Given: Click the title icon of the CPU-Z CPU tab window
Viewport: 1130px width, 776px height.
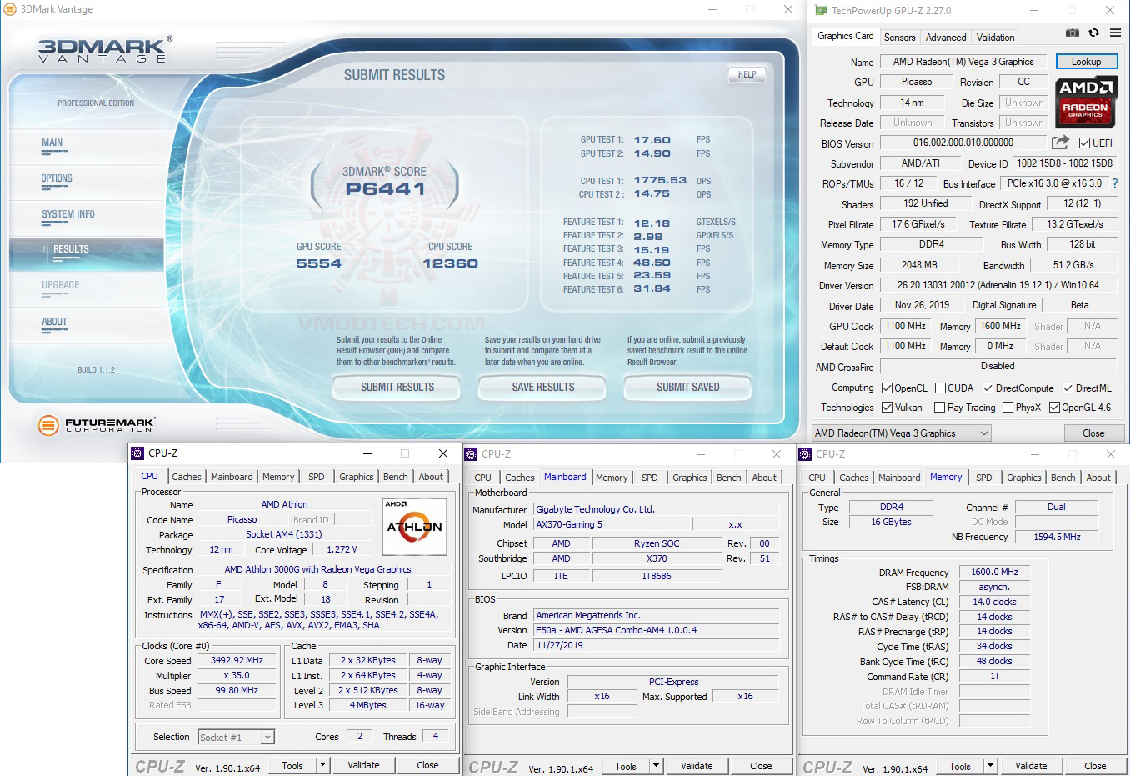Looking at the screenshot, I should [137, 453].
